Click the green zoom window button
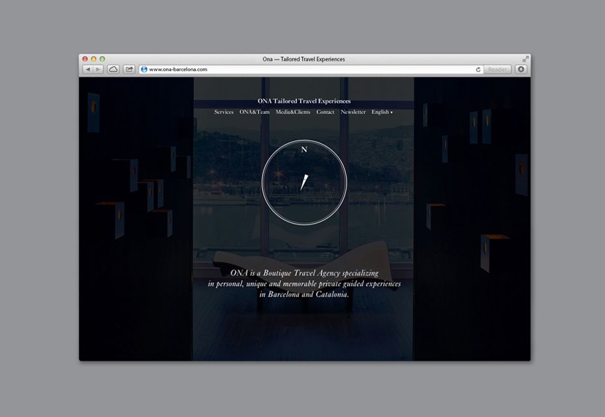The height and width of the screenshot is (417, 605). (102, 59)
